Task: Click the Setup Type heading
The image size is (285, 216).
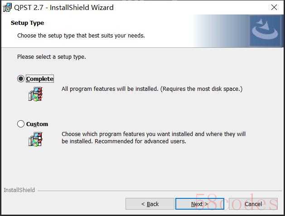Action: (27, 23)
